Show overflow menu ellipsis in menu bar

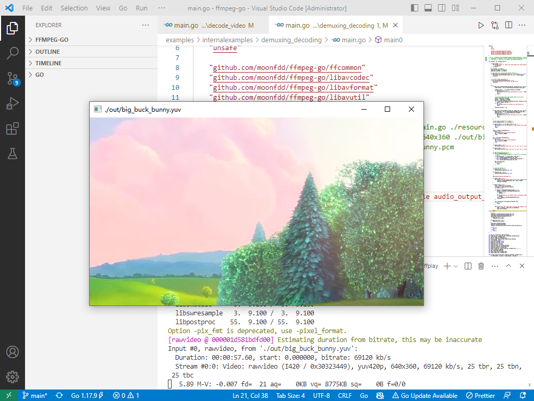coord(162,8)
